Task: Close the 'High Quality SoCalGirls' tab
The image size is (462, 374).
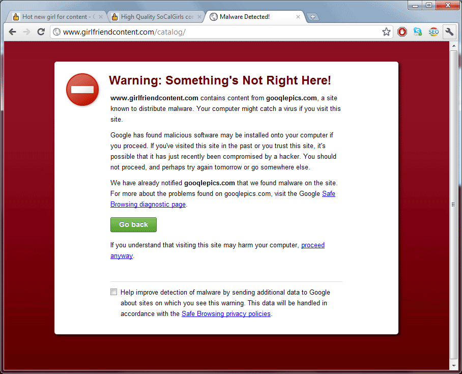Action: 199,17
